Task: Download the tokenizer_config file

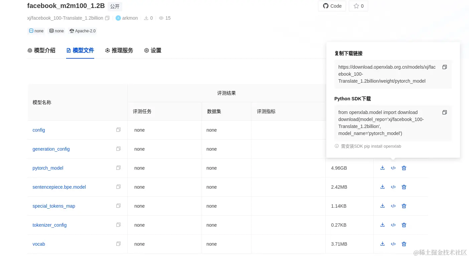Action: coord(382,225)
